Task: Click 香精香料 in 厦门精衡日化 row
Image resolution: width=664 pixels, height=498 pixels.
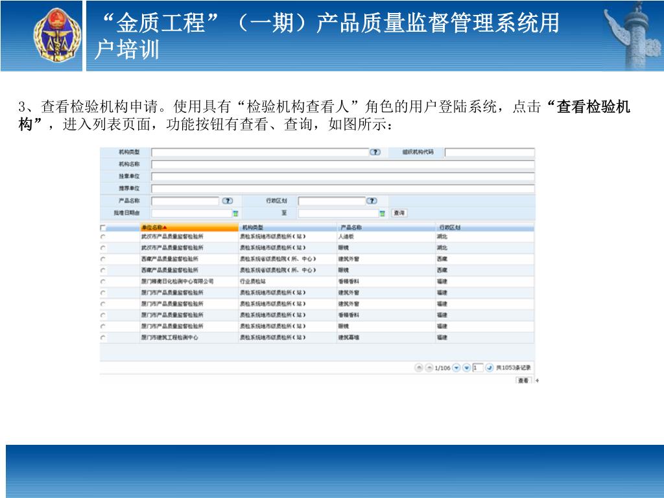Action: [348, 281]
